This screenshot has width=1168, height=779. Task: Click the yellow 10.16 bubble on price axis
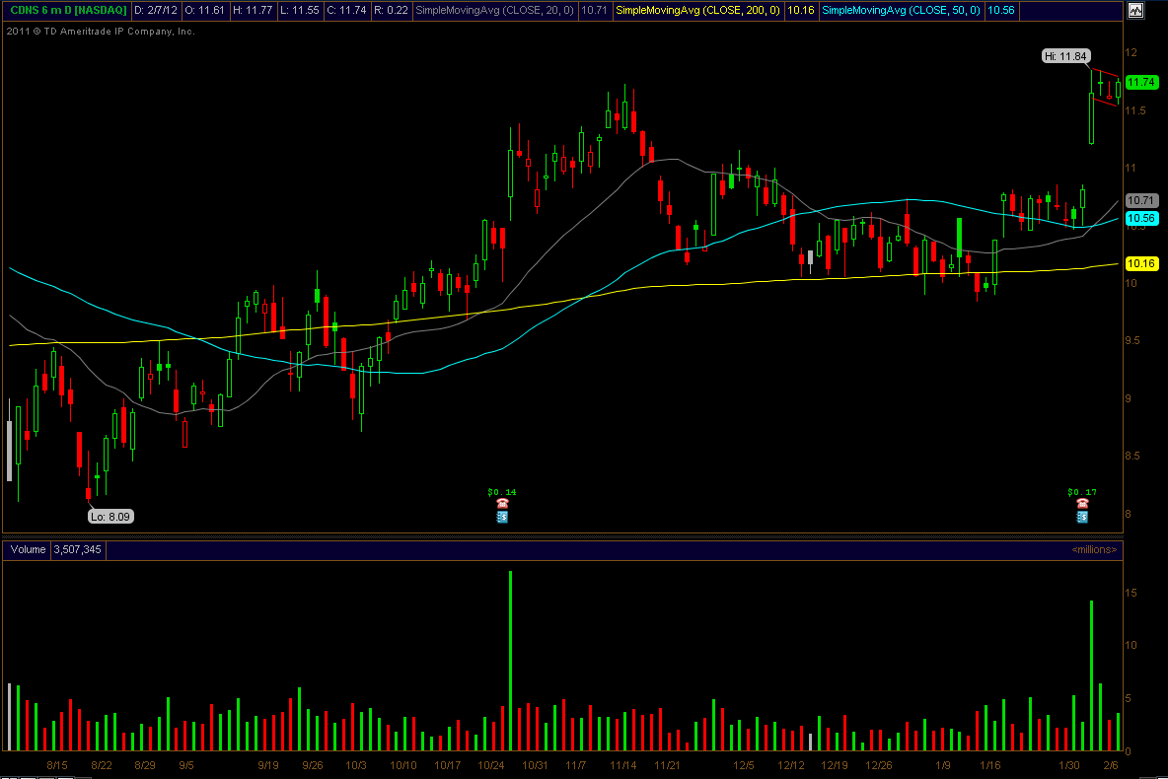(x=1141, y=263)
